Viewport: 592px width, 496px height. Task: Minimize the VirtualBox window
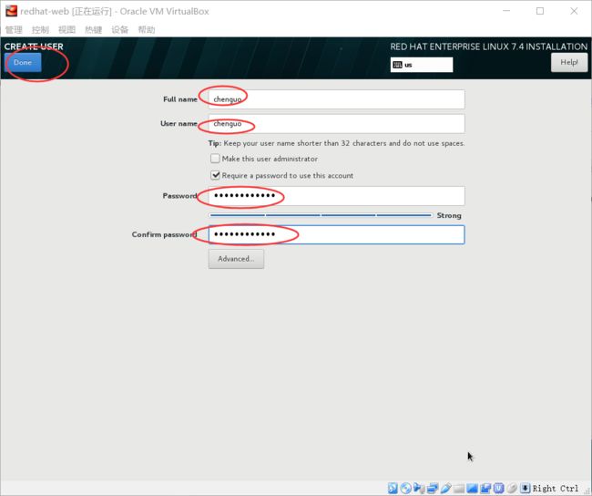(506, 11)
